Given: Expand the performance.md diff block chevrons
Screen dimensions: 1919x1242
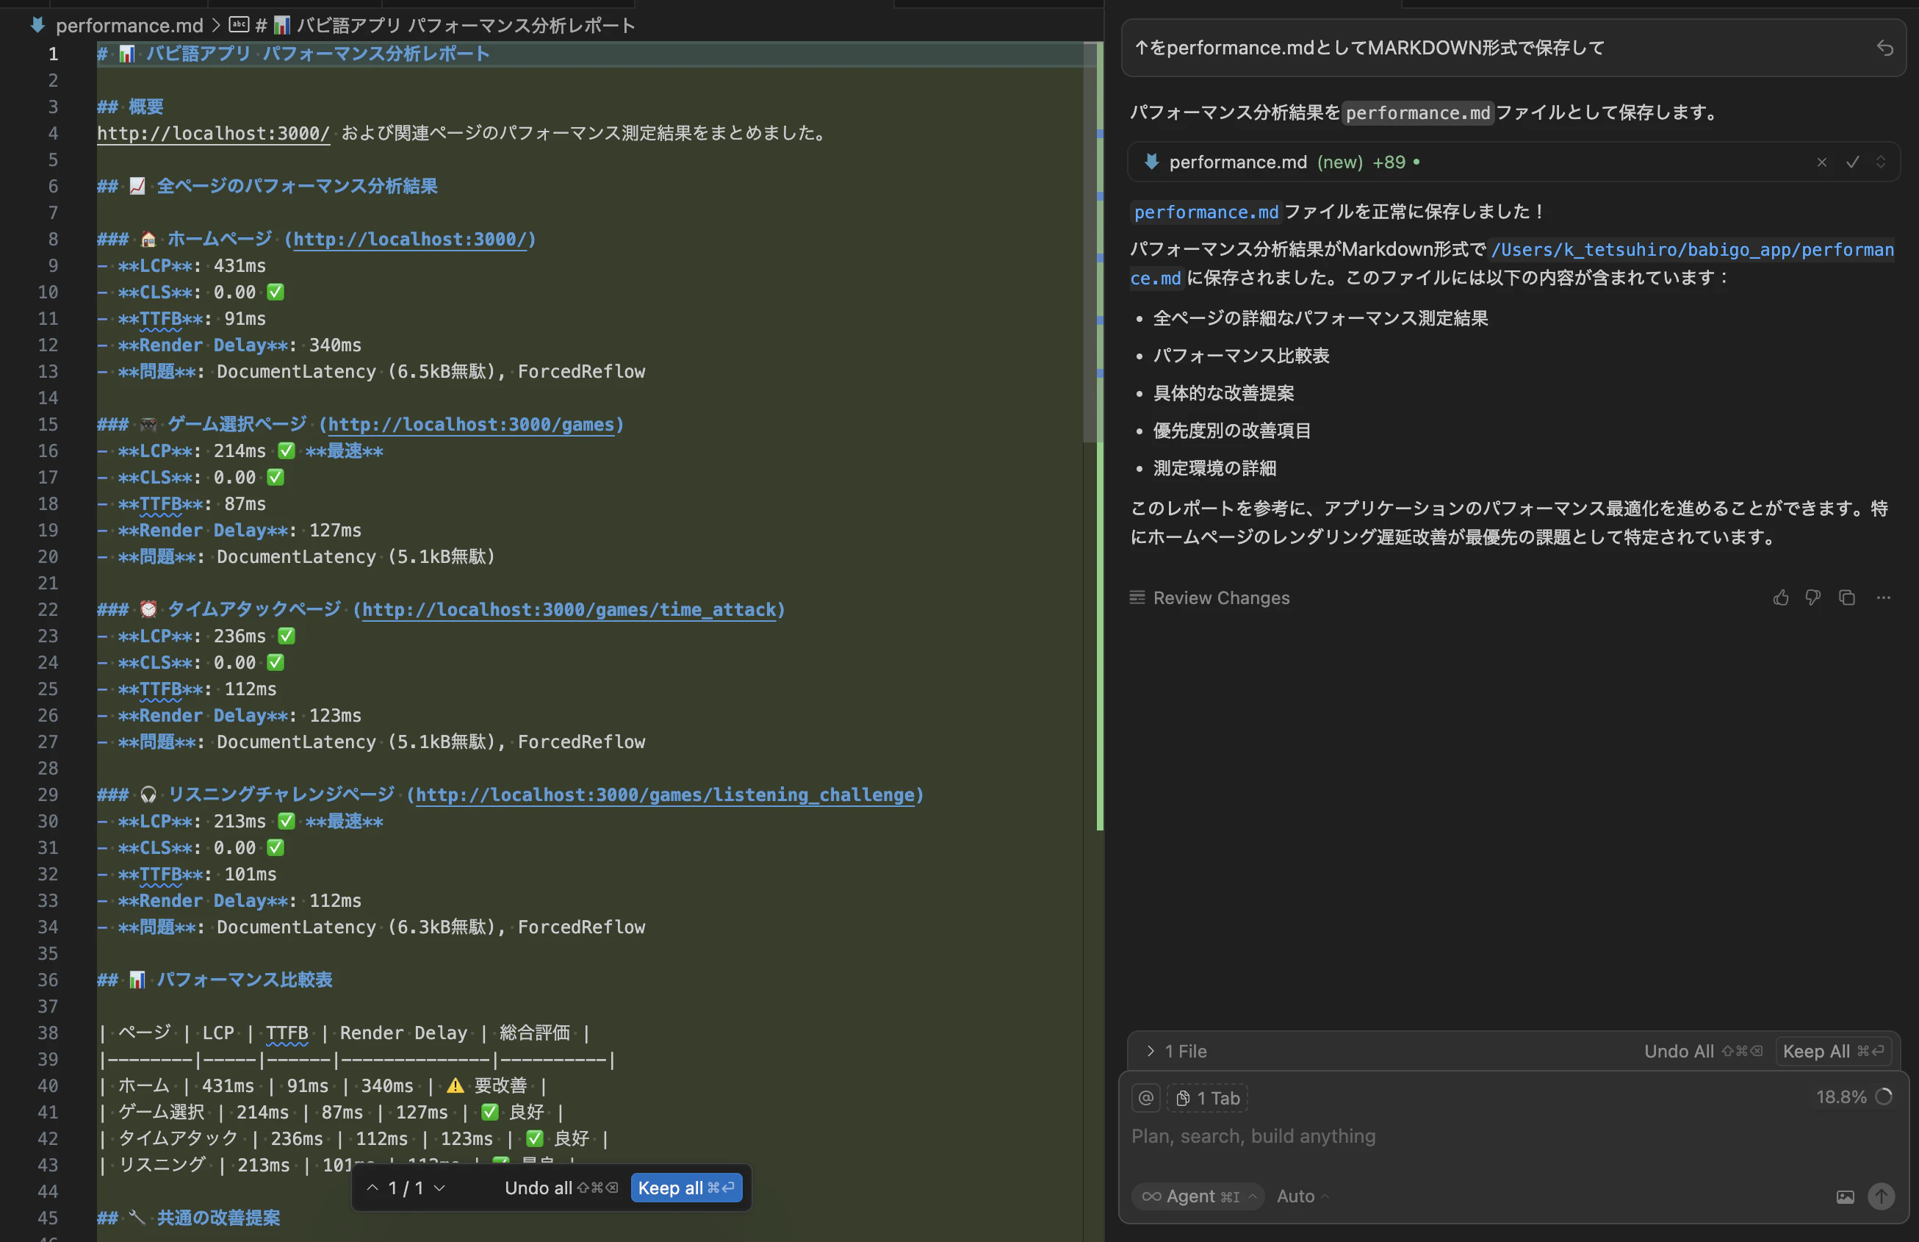Looking at the screenshot, I should coord(1880,162).
